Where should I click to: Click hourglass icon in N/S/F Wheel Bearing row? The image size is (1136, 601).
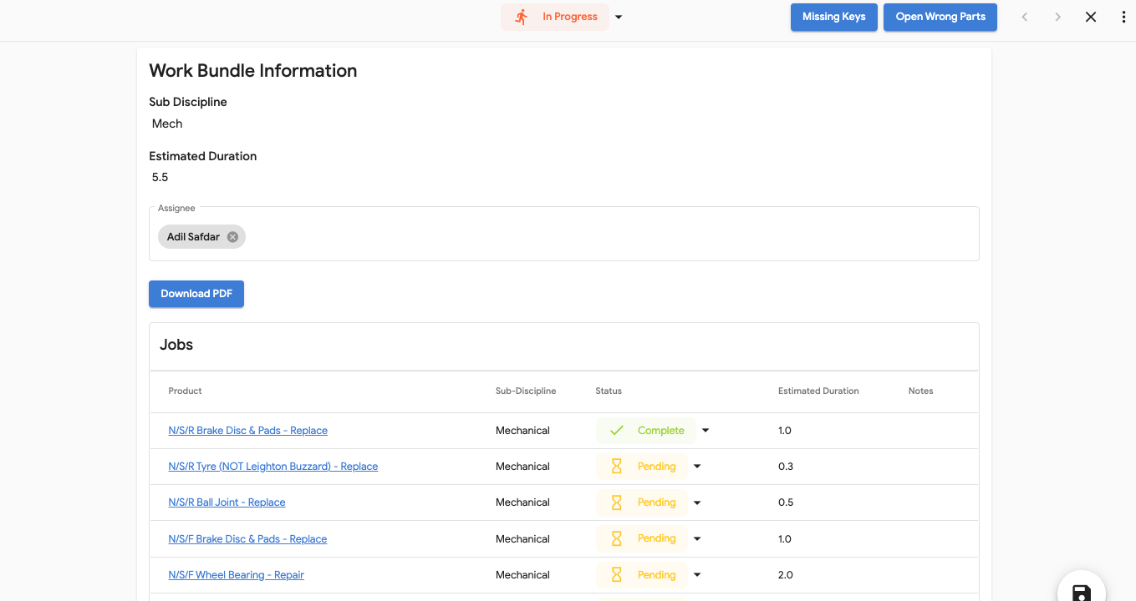click(617, 575)
